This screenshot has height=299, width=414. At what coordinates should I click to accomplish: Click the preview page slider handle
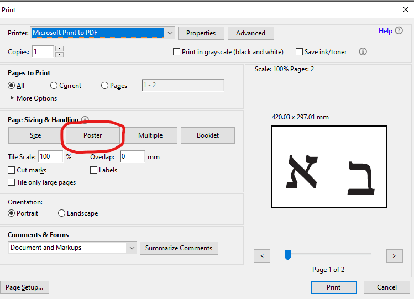(x=287, y=255)
